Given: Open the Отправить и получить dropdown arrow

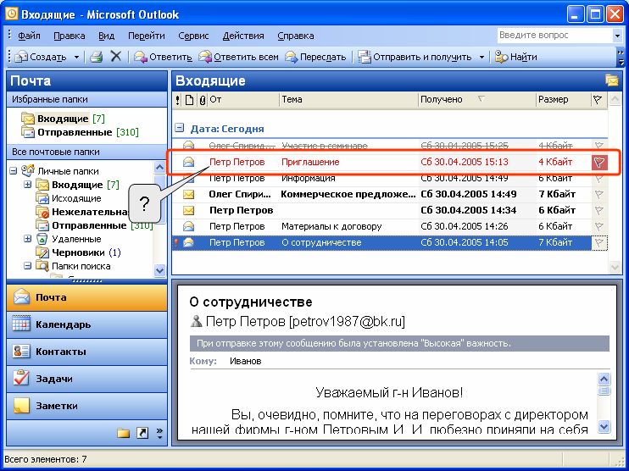Looking at the screenshot, I should click(x=481, y=58).
